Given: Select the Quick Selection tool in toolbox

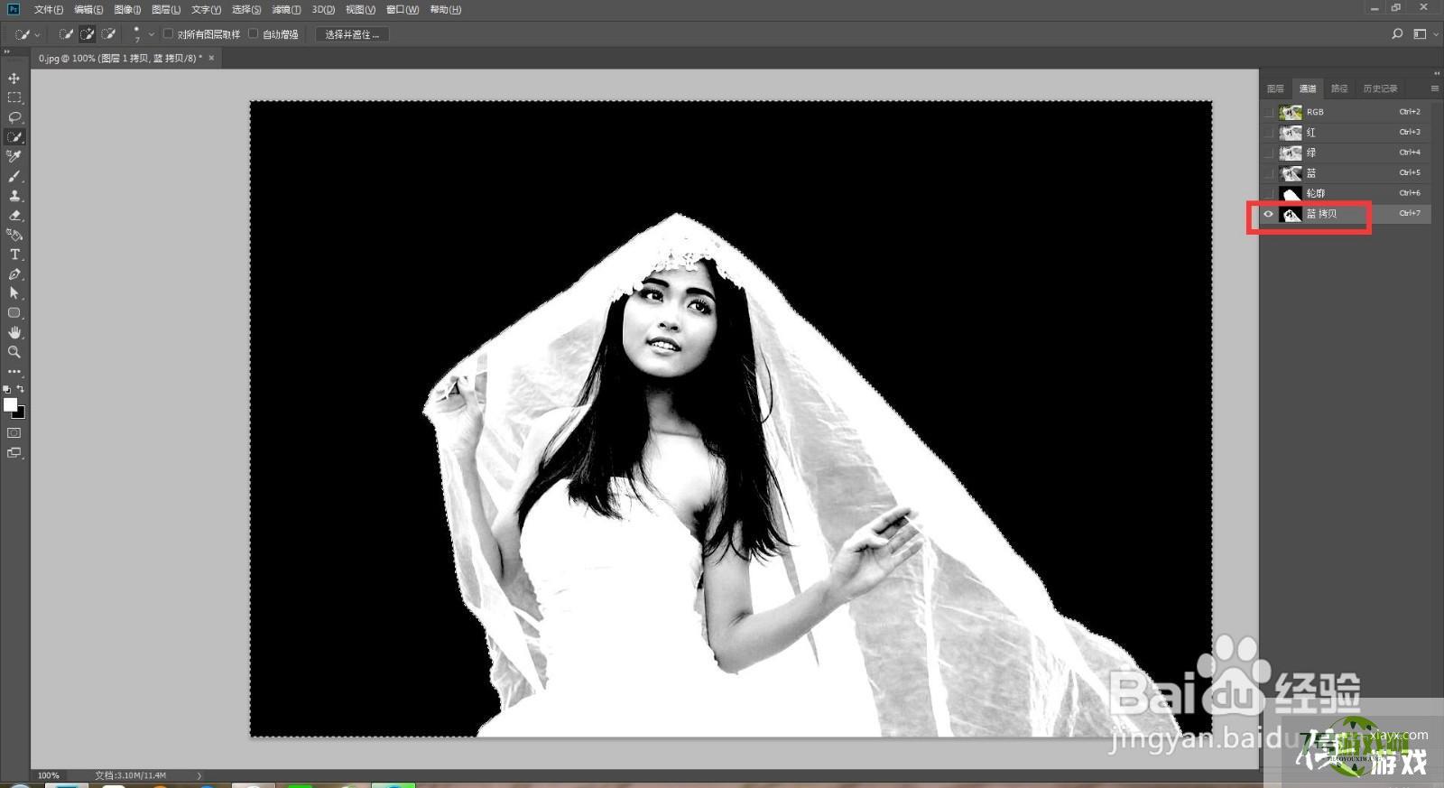Looking at the screenshot, I should (14, 137).
